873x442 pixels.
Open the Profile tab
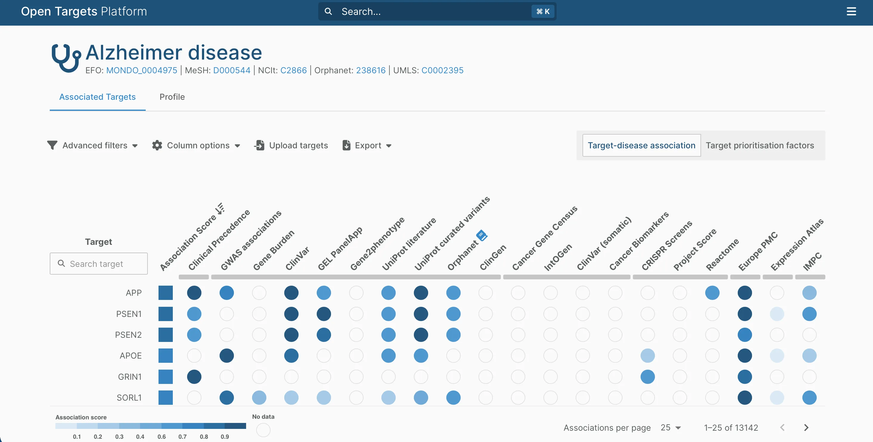point(172,97)
